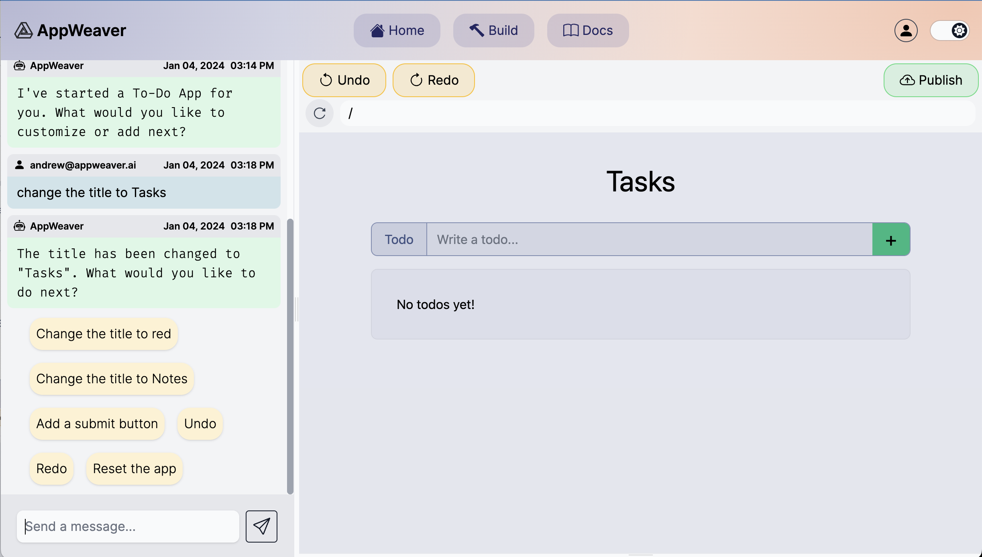982x557 pixels.
Task: Toggle the settings gear switch
Action: pyautogui.click(x=950, y=30)
